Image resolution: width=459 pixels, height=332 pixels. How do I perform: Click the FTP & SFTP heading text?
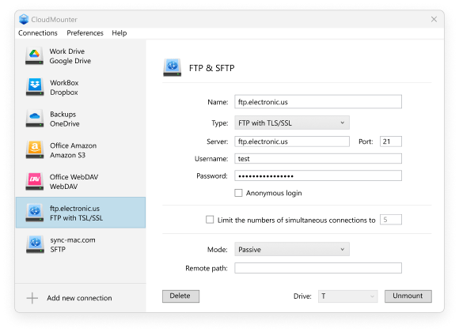click(x=211, y=68)
